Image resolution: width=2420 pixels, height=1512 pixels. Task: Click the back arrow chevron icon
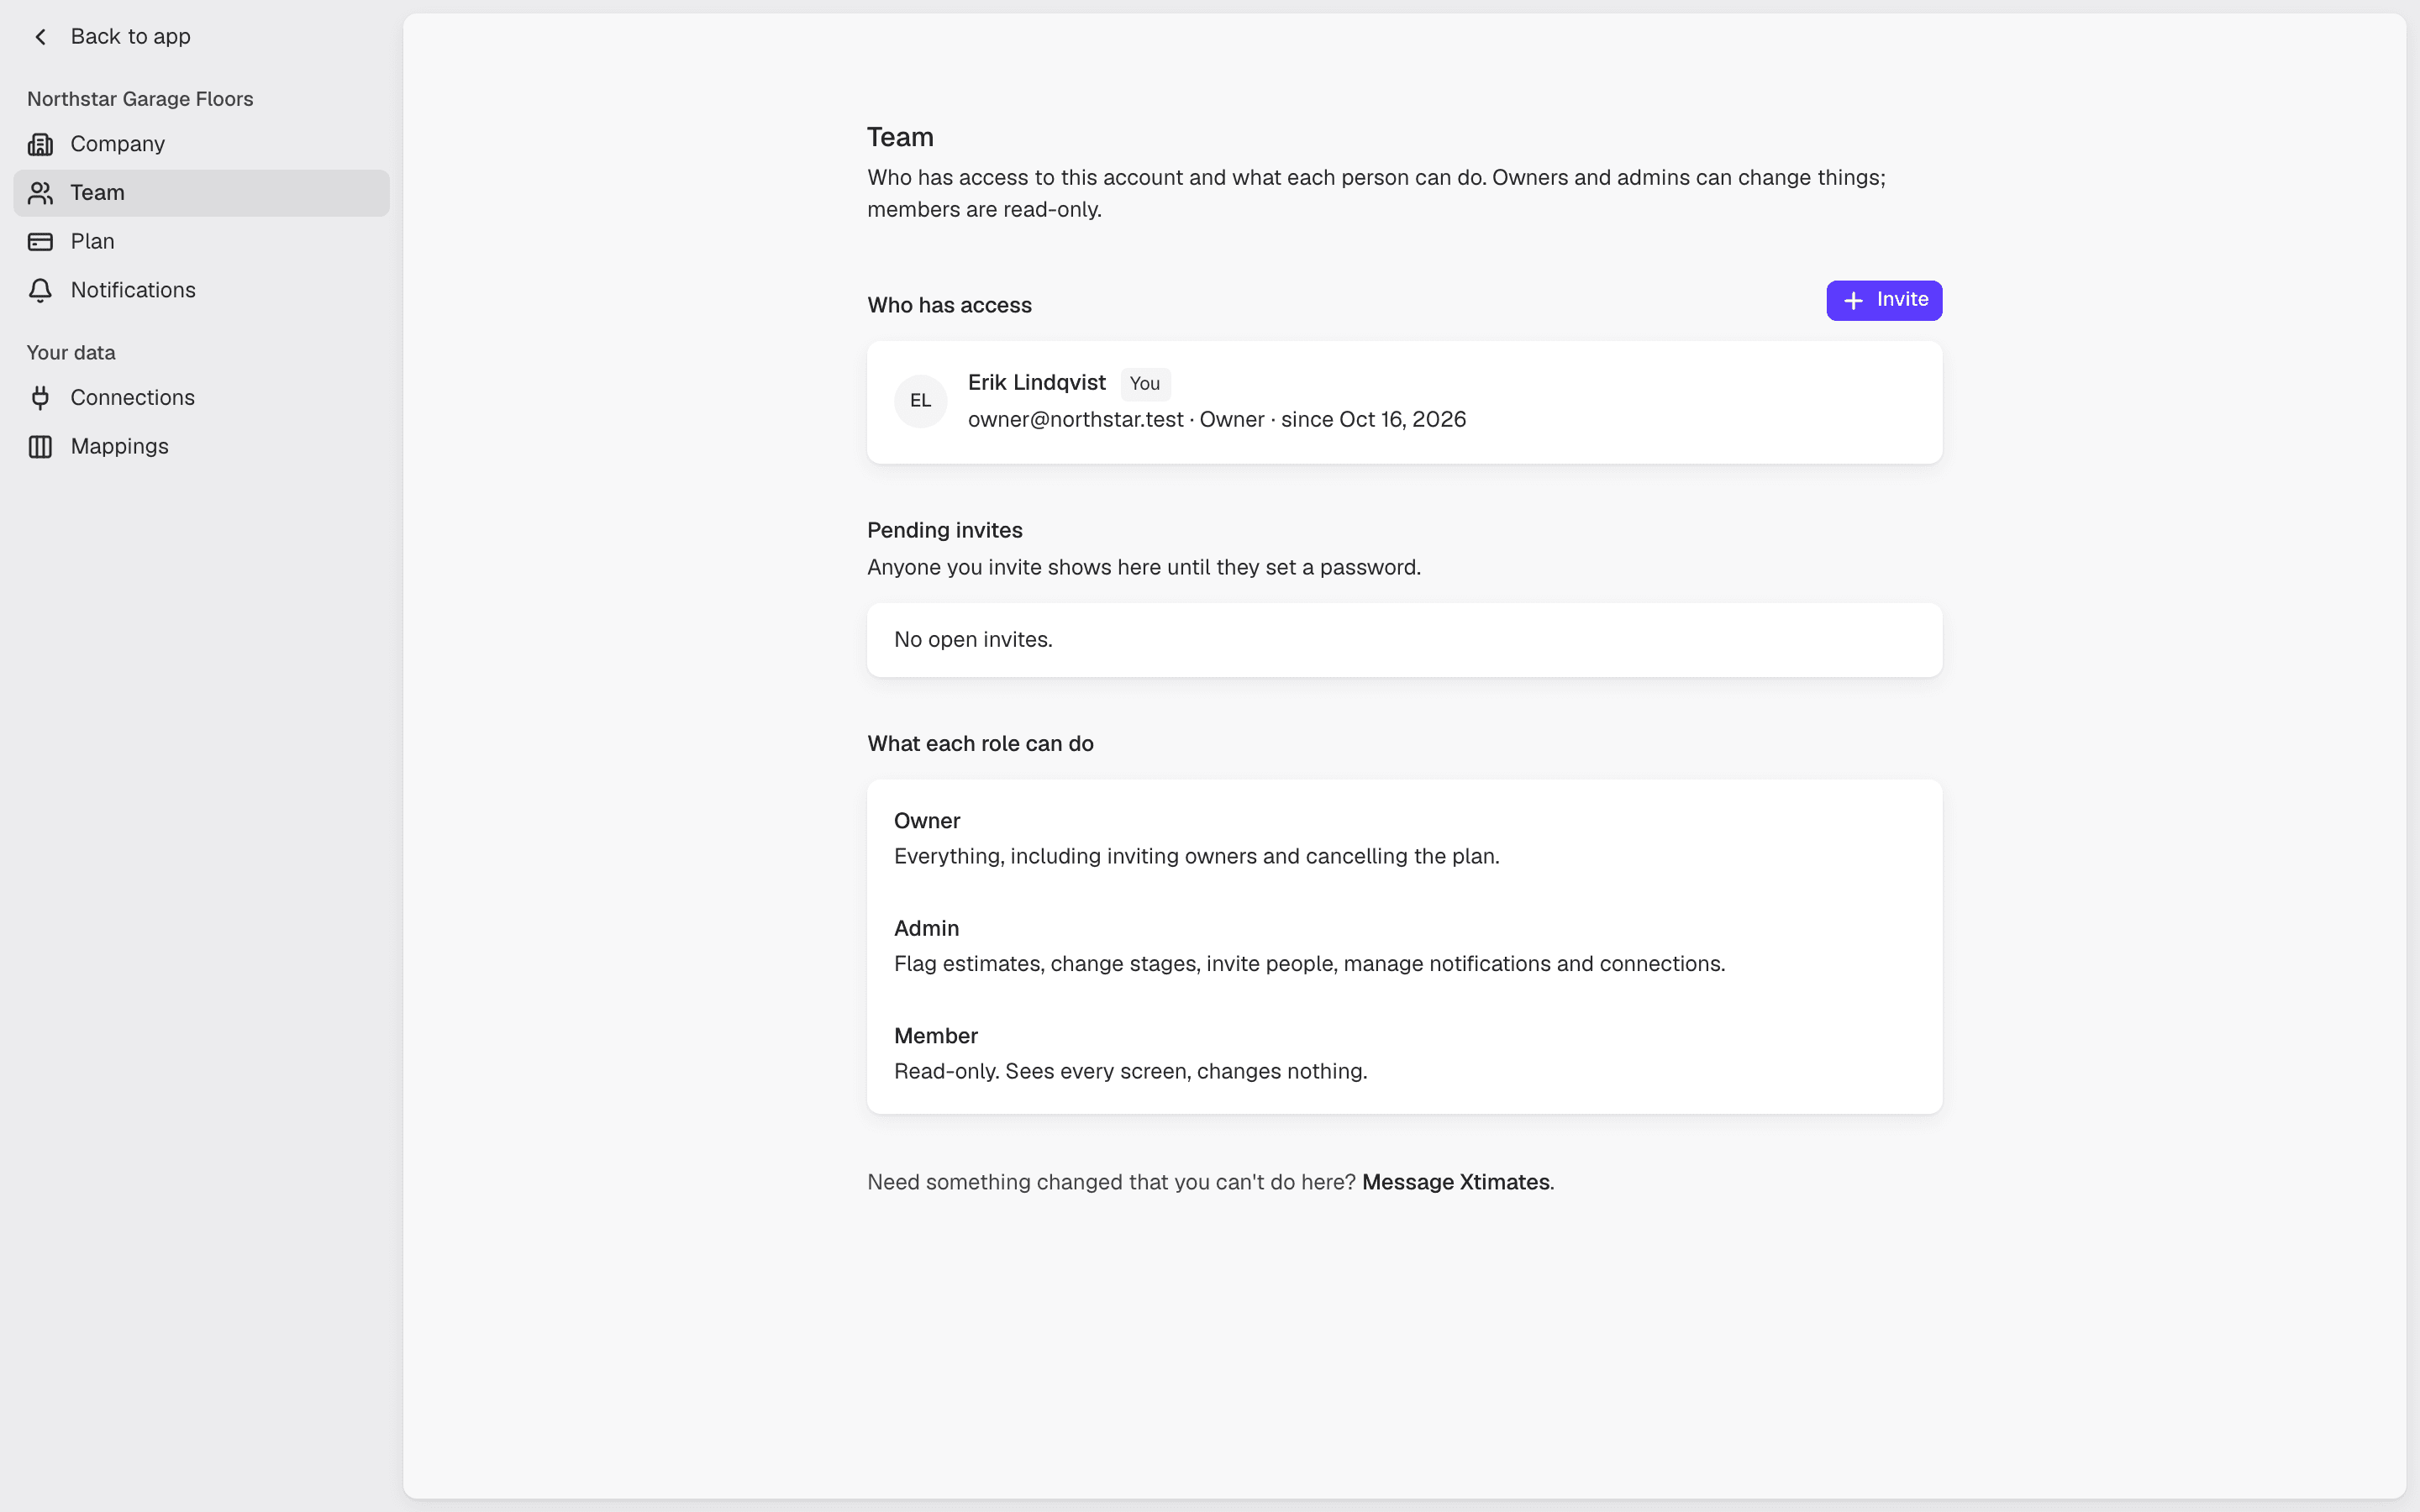pyautogui.click(x=40, y=37)
